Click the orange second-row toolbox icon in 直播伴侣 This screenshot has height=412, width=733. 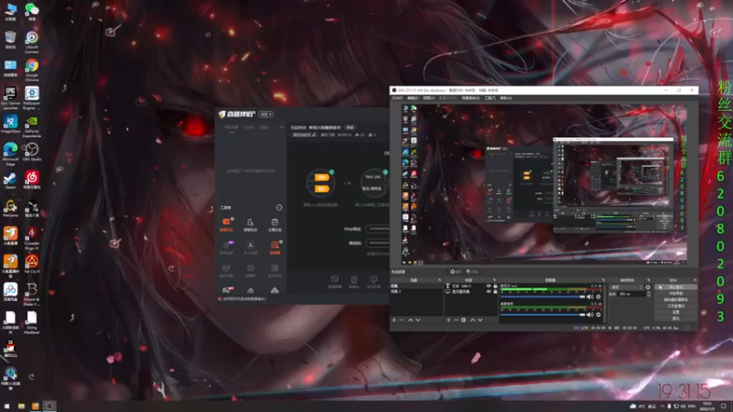pos(274,246)
